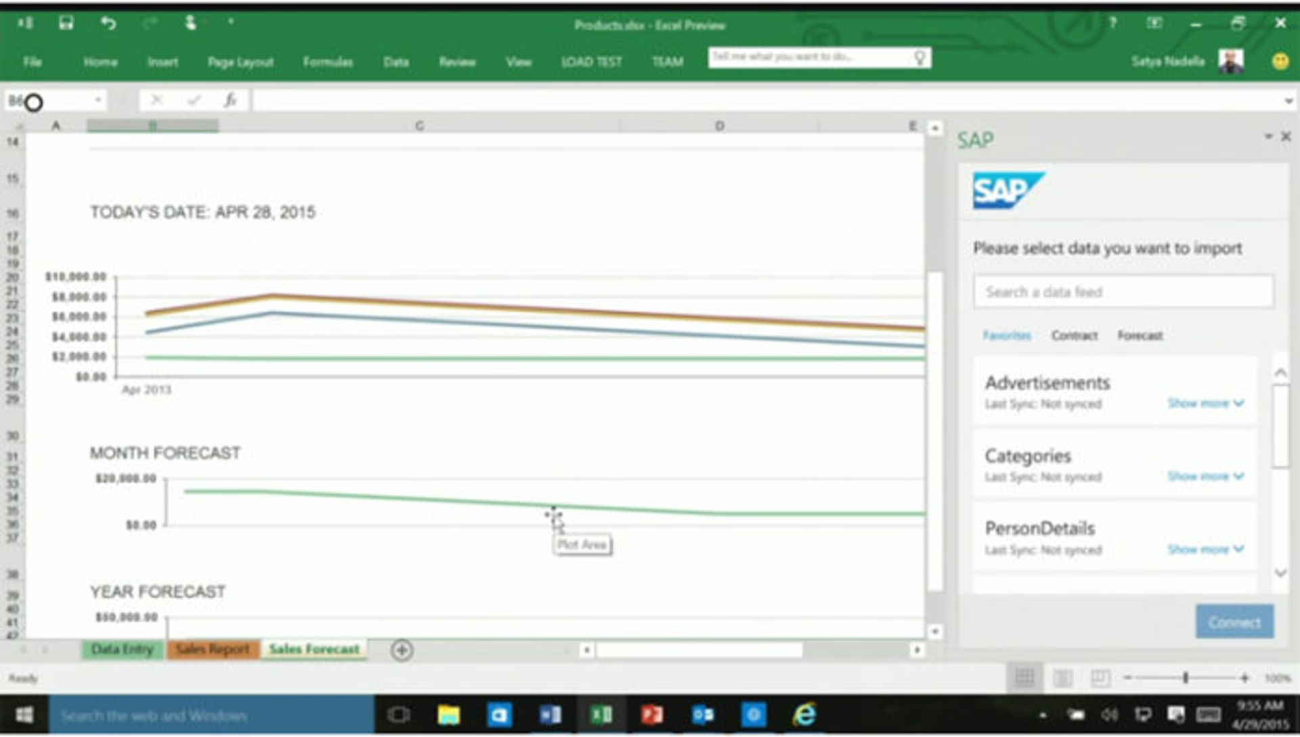Image resolution: width=1300 pixels, height=737 pixels.
Task: Click the Search a data feed field
Action: pos(1123,292)
